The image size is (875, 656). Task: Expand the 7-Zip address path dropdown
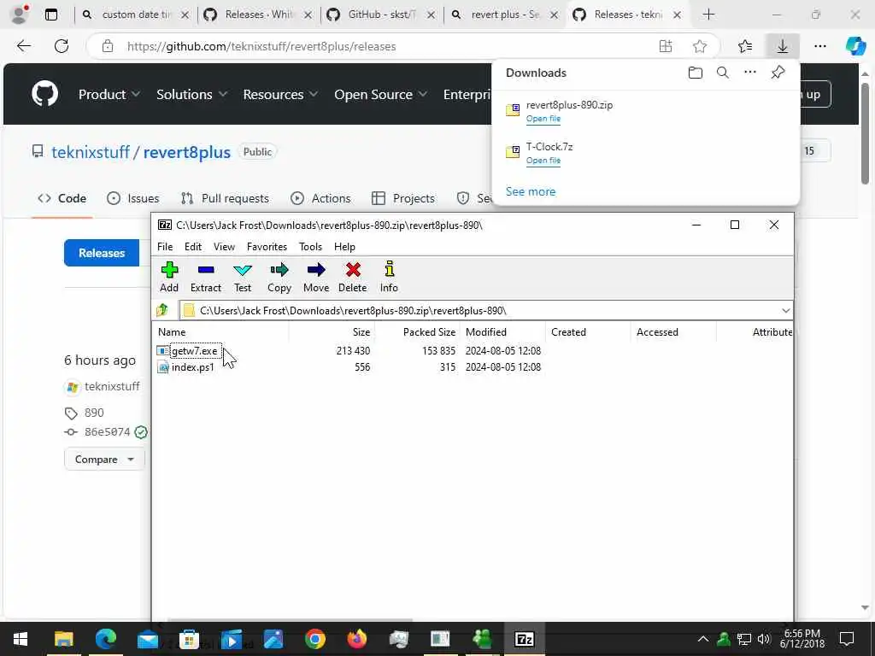tap(786, 311)
